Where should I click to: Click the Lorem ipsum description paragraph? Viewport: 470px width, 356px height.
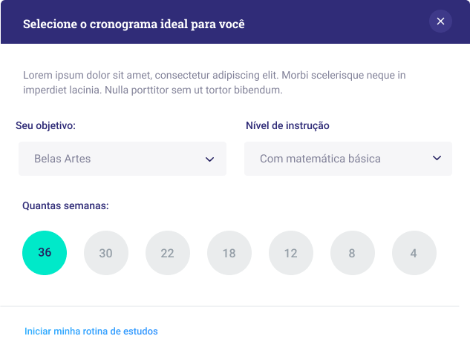[215, 82]
